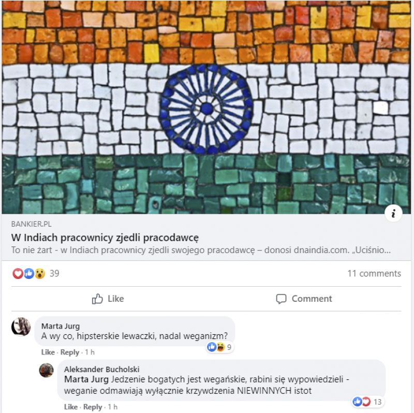Open article headline about Indiach pracownicy

105,238
